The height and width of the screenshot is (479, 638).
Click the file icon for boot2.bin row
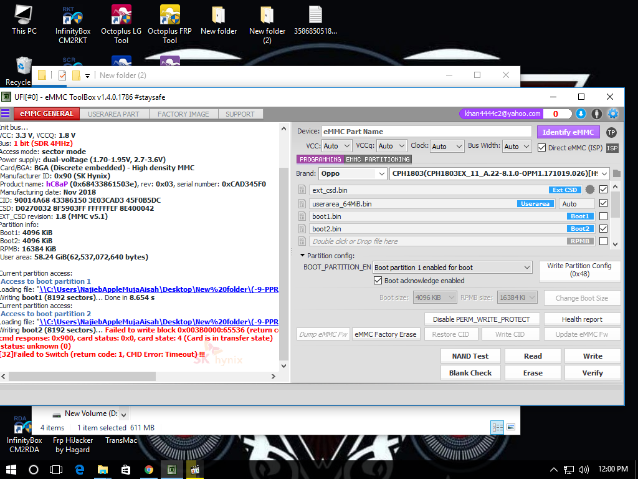[302, 228]
